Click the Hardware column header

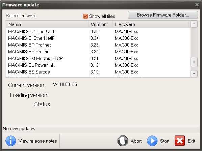(151, 24)
